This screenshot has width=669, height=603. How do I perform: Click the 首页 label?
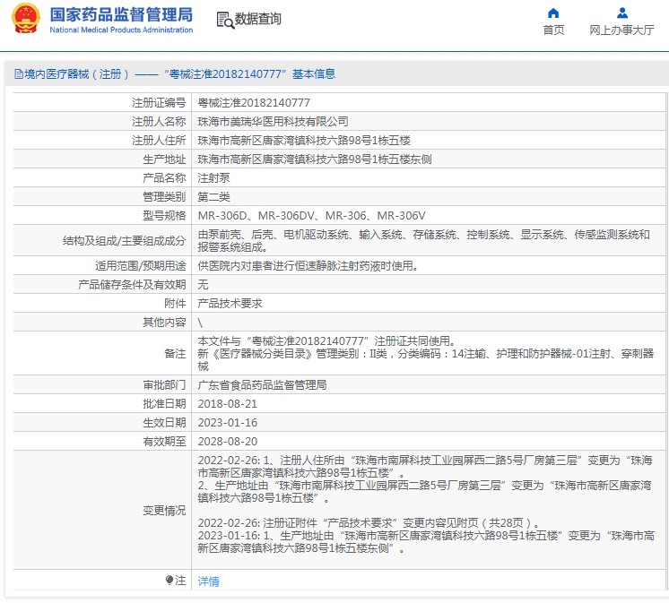pyautogui.click(x=553, y=30)
